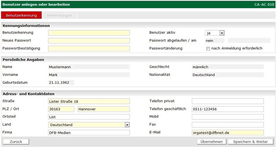The width and height of the screenshot is (276, 147).
Task: Click the E-Mail address field
Action: (227, 133)
